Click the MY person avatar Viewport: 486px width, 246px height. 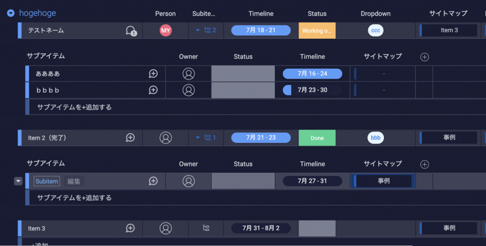[x=165, y=30]
